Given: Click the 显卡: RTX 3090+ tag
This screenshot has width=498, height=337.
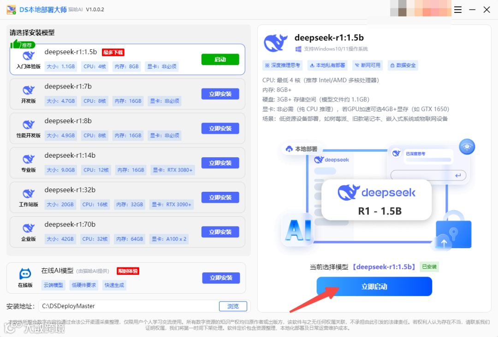Looking at the screenshot, I should pyautogui.click(x=172, y=204).
